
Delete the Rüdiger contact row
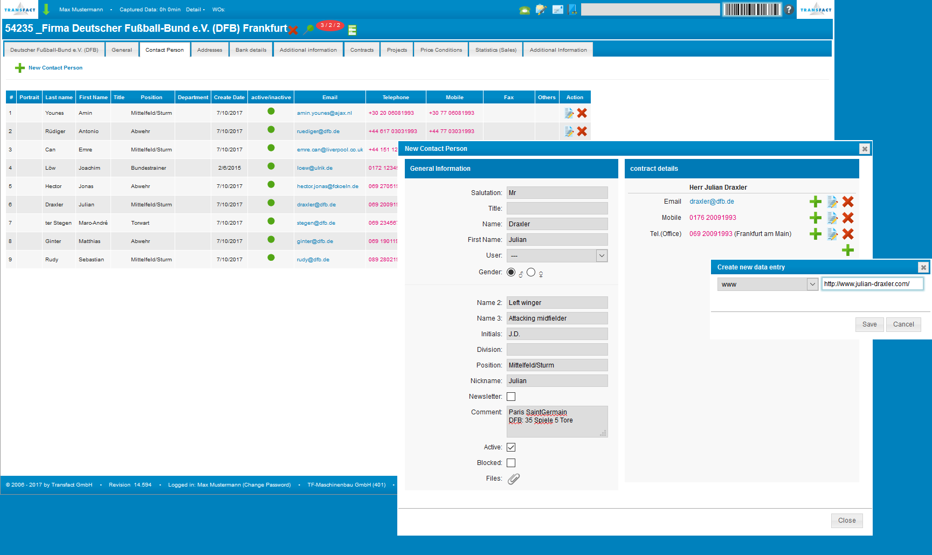[582, 131]
